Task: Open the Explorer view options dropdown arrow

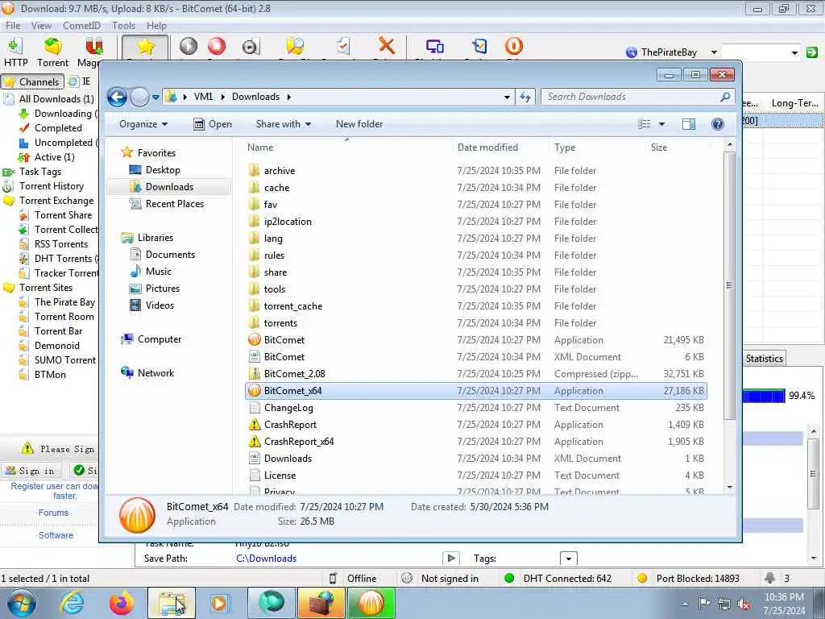Action: pyautogui.click(x=661, y=124)
